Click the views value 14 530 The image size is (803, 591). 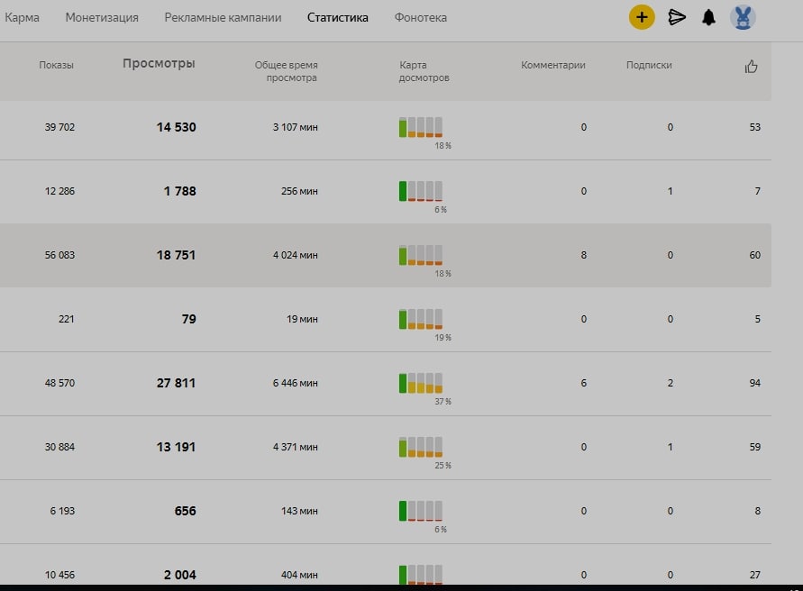tap(176, 127)
